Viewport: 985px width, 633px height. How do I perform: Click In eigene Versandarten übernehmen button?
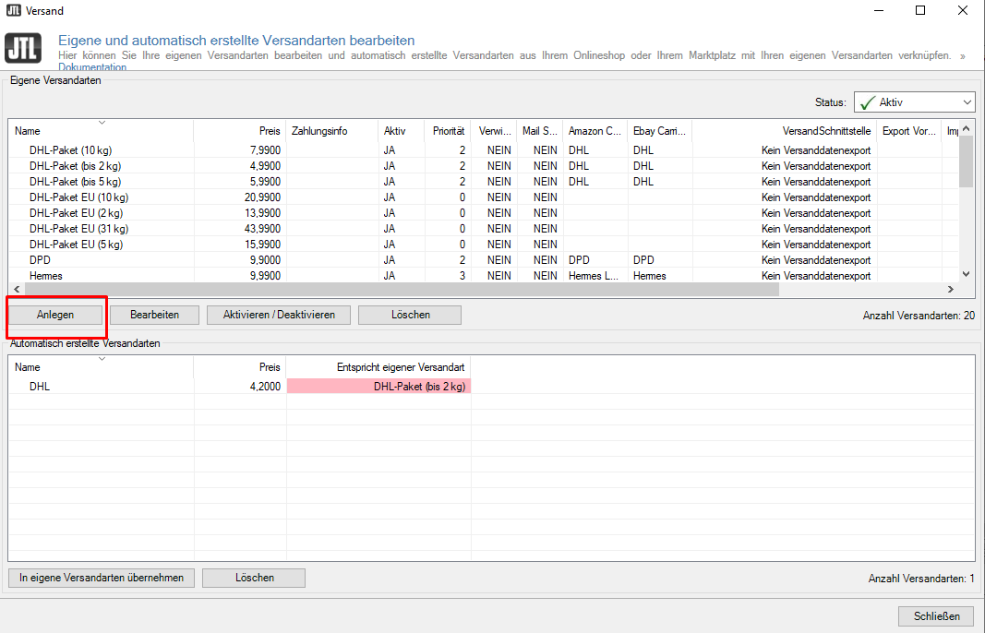(102, 578)
